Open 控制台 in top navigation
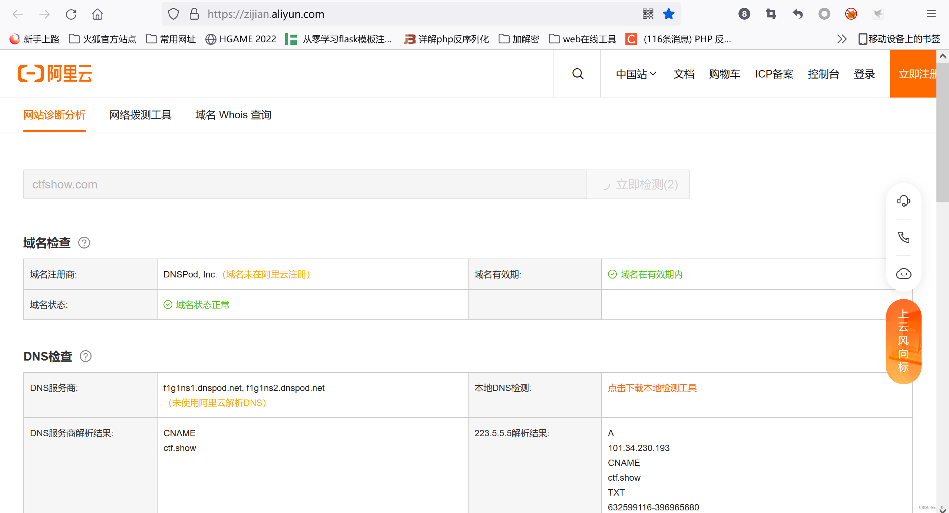 (x=823, y=74)
